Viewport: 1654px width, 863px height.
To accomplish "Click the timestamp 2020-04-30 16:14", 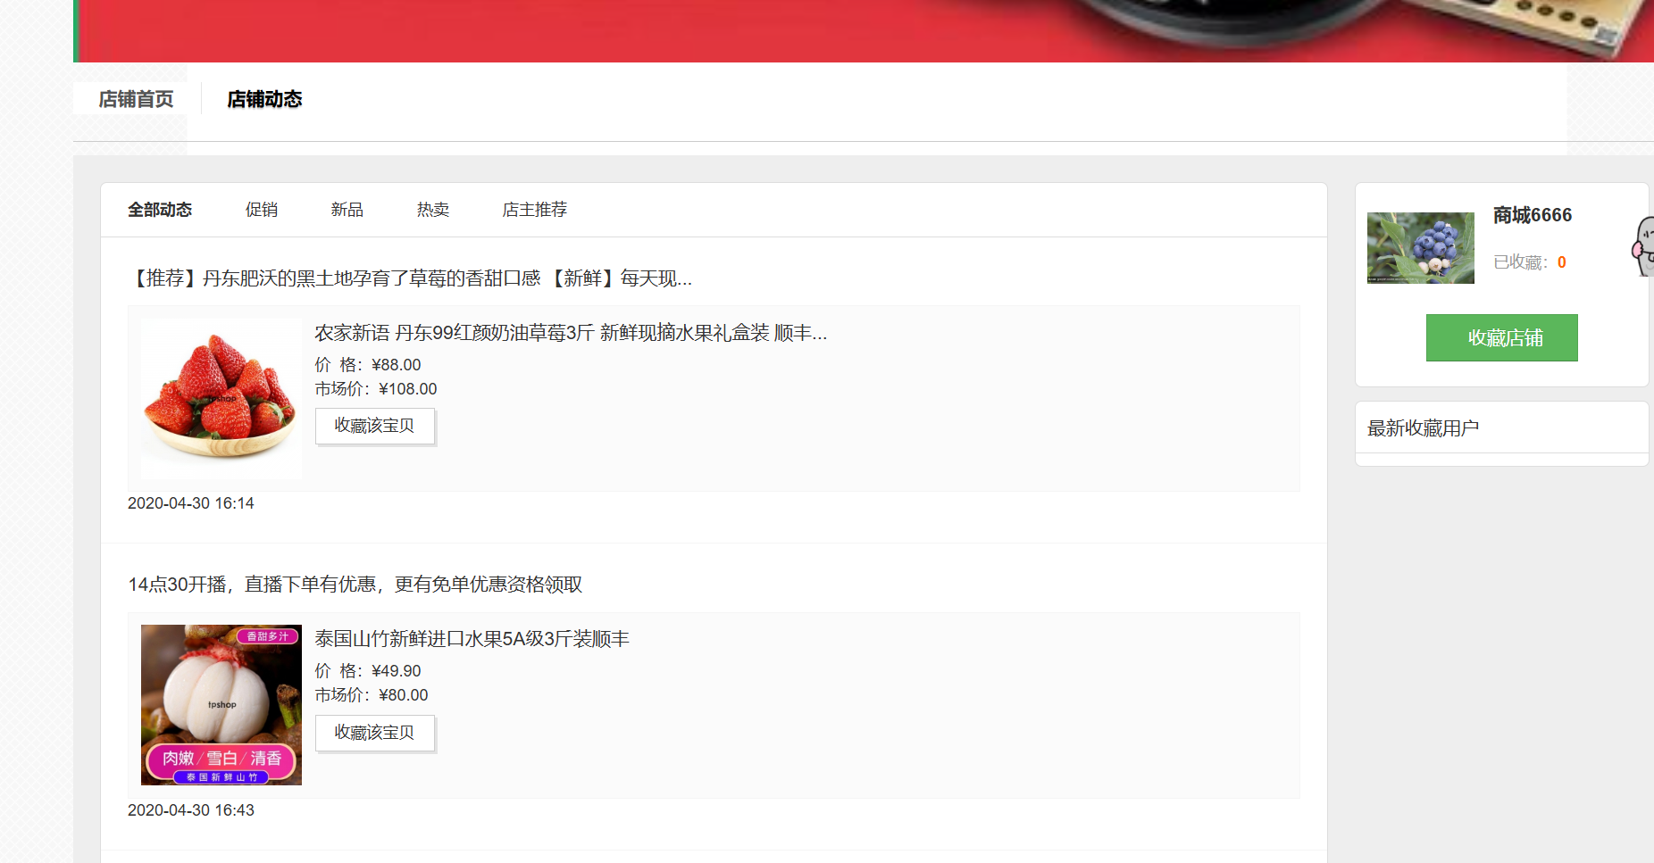I will [x=191, y=503].
